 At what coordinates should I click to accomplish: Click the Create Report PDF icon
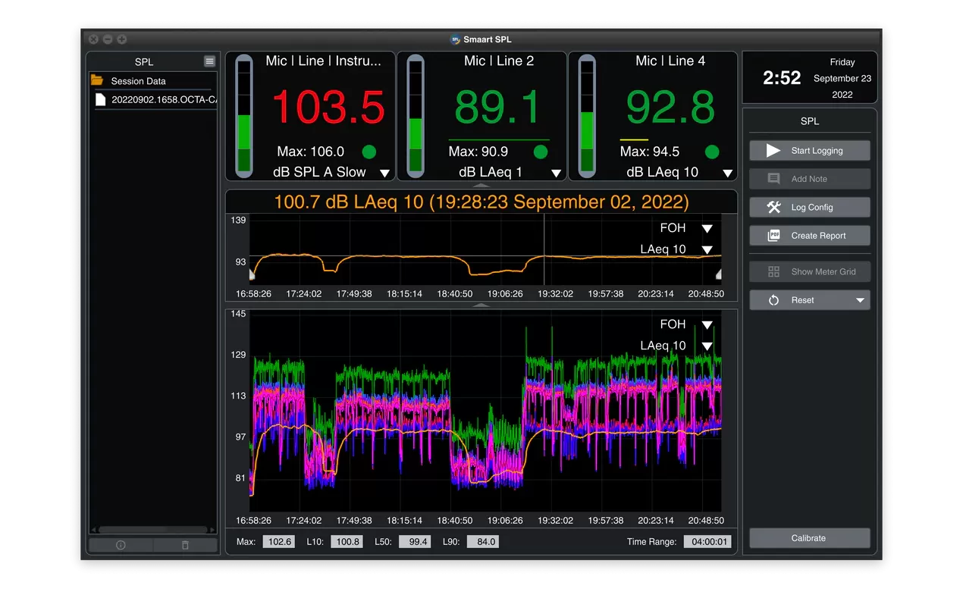pyautogui.click(x=773, y=236)
